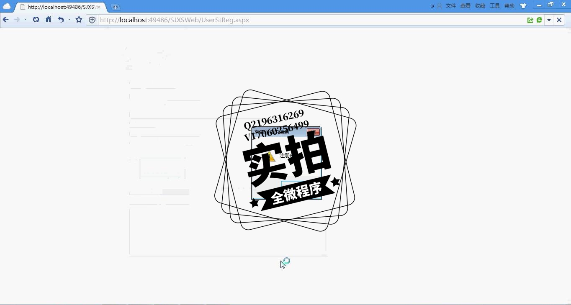The width and height of the screenshot is (571, 305).
Task: Go back to previous page
Action: coord(6,20)
